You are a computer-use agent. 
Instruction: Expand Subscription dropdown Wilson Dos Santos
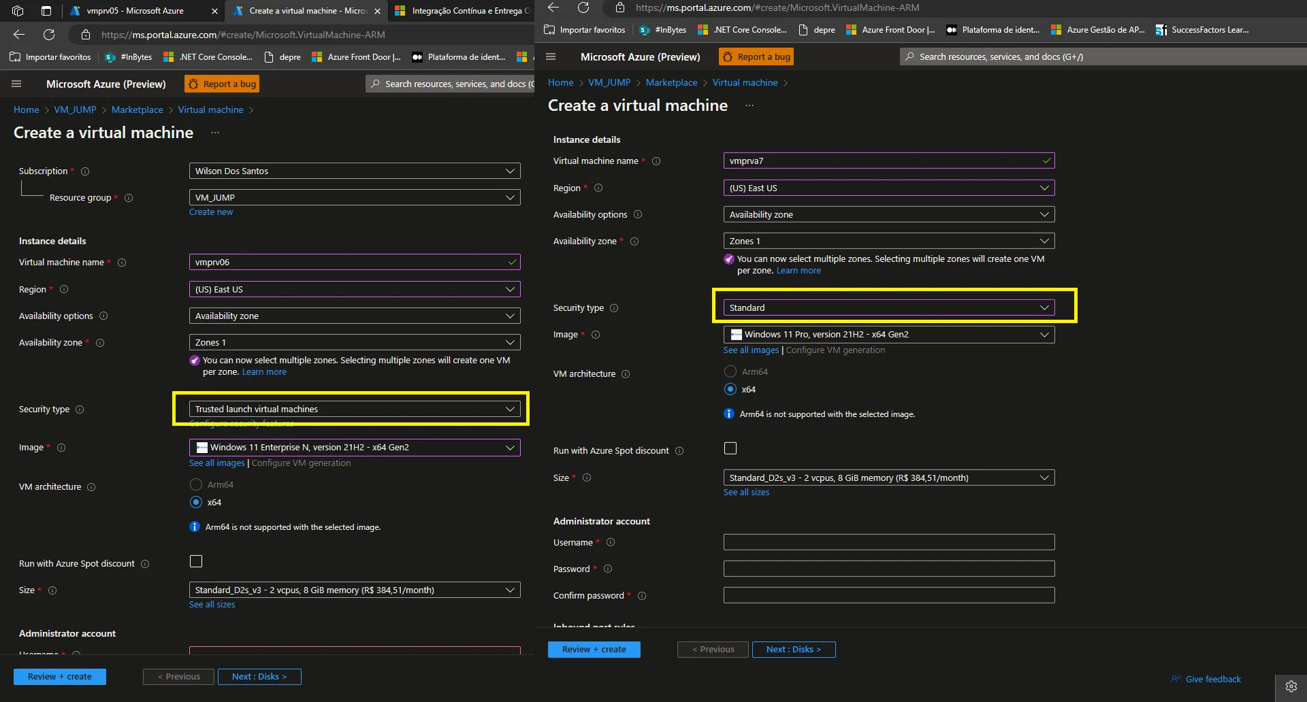click(x=355, y=171)
